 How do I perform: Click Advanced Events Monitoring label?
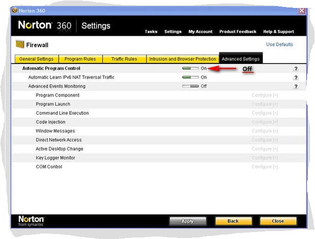tap(57, 86)
